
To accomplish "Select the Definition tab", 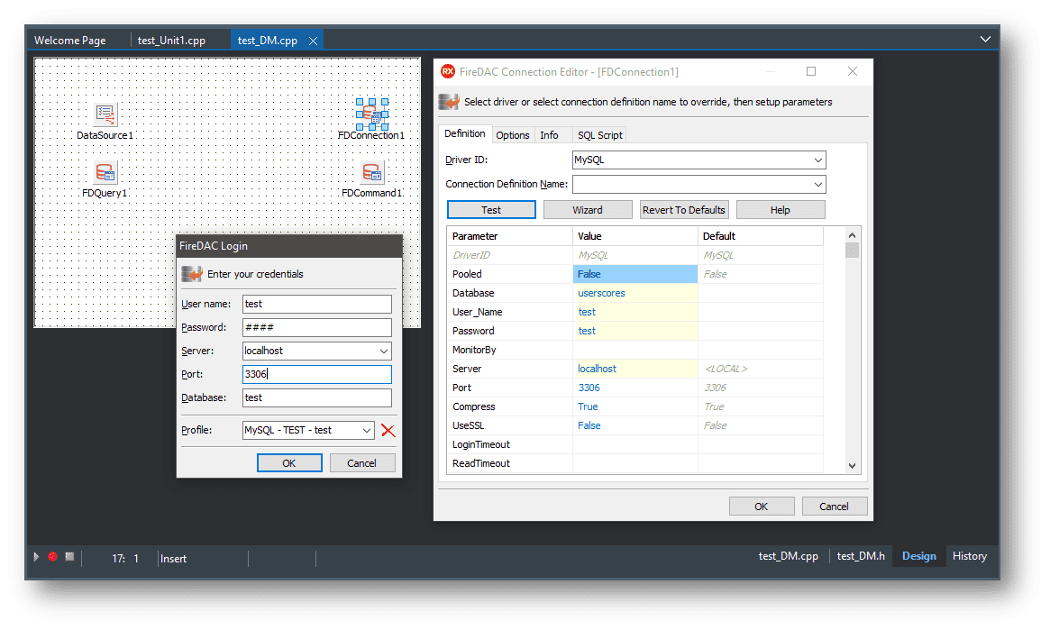I will (465, 134).
